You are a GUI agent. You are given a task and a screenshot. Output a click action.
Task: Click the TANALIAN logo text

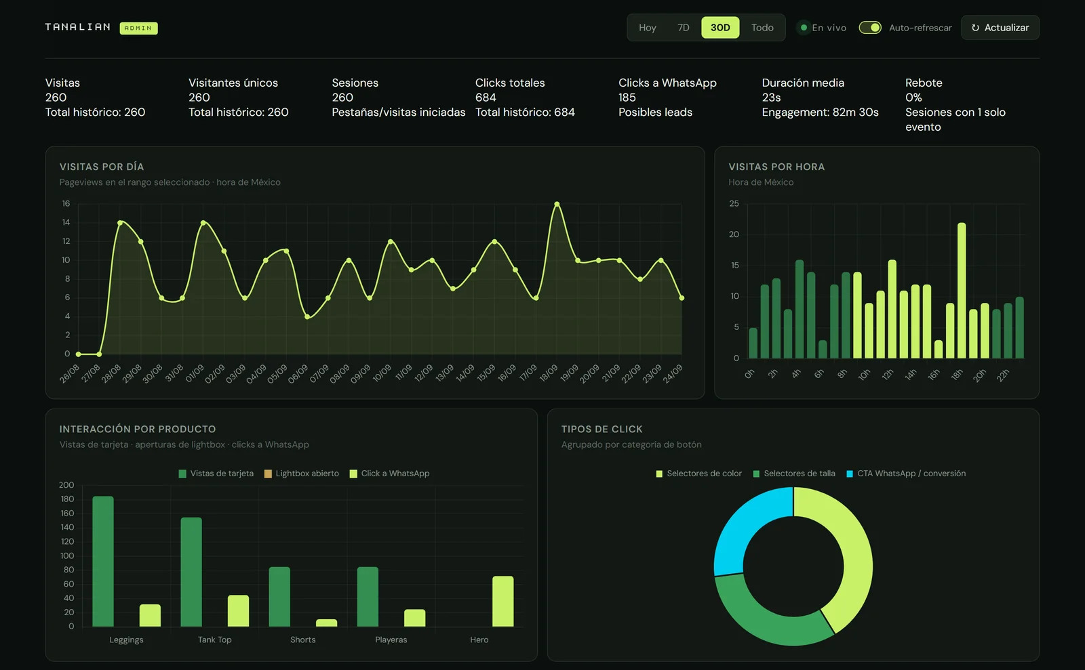click(78, 27)
